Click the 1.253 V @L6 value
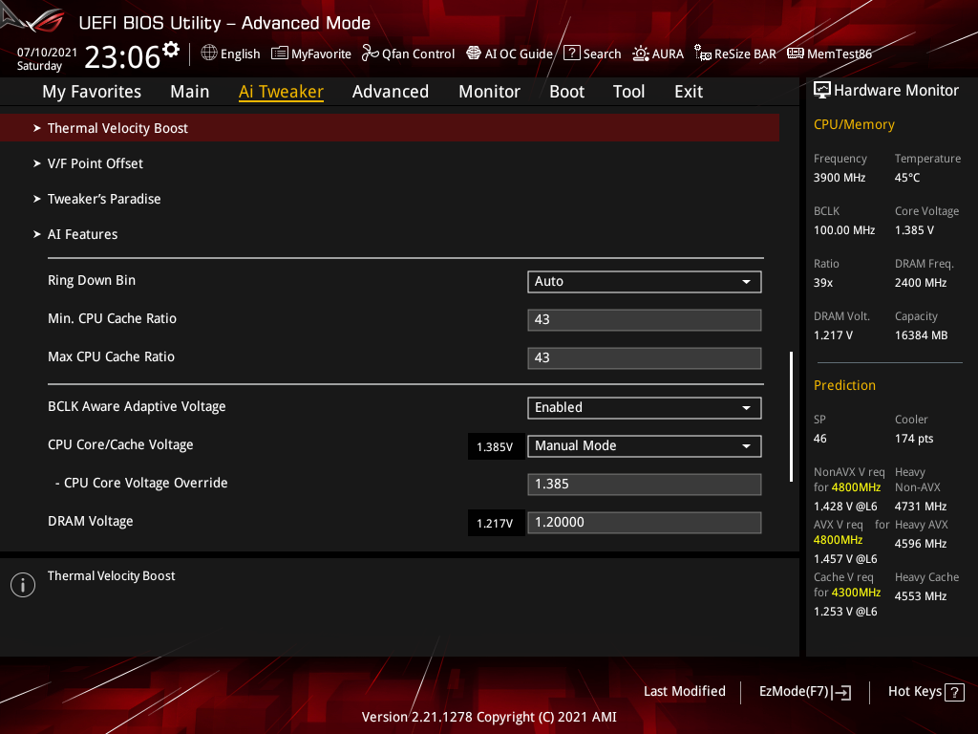Viewport: 978px width, 734px height. [x=845, y=612]
